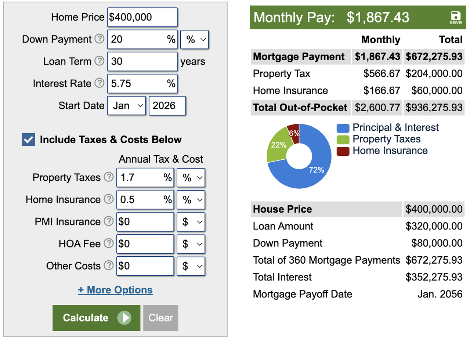This screenshot has height=340, width=470.
Task: Expand the + More Options link
Action: click(x=115, y=290)
